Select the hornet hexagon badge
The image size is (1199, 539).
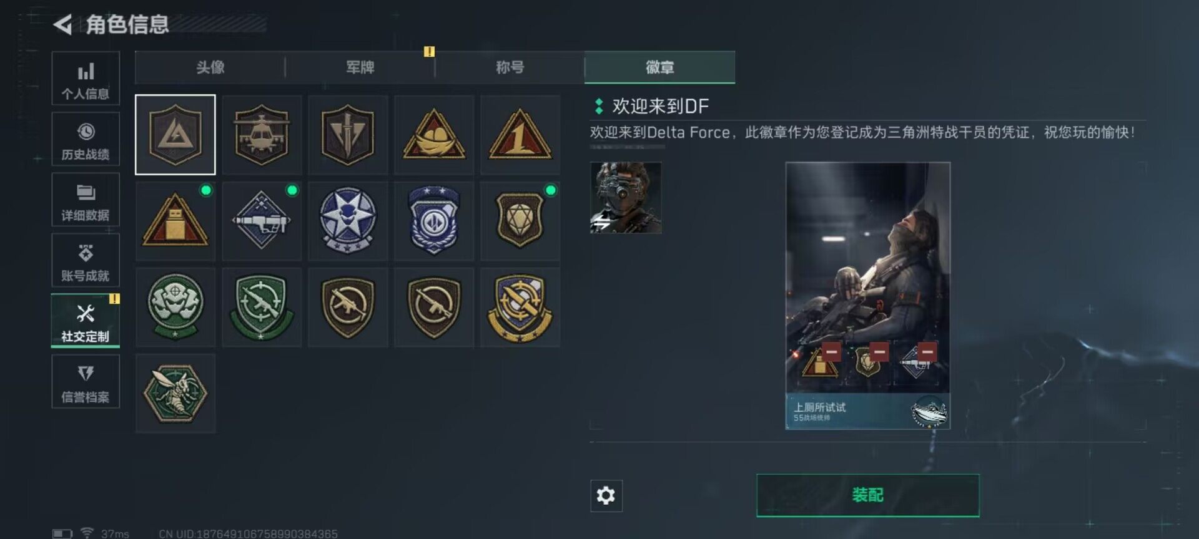(175, 393)
